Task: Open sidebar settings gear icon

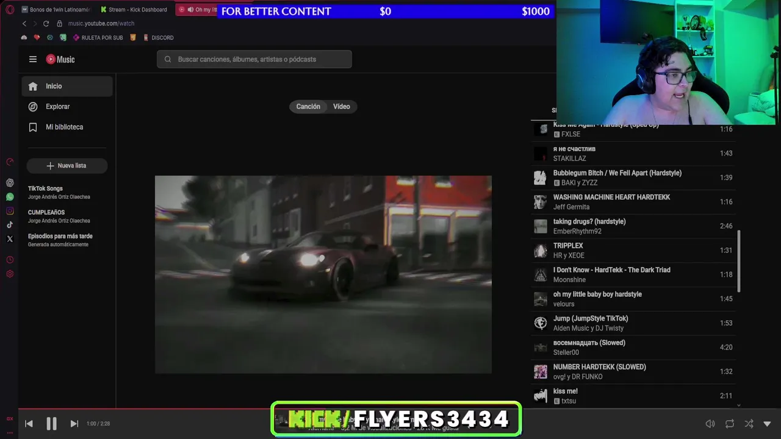Action: tap(10, 274)
